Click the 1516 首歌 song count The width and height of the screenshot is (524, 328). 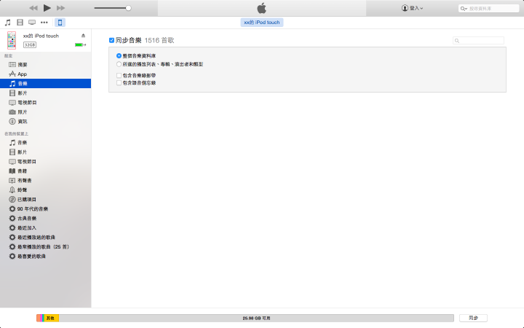(159, 41)
